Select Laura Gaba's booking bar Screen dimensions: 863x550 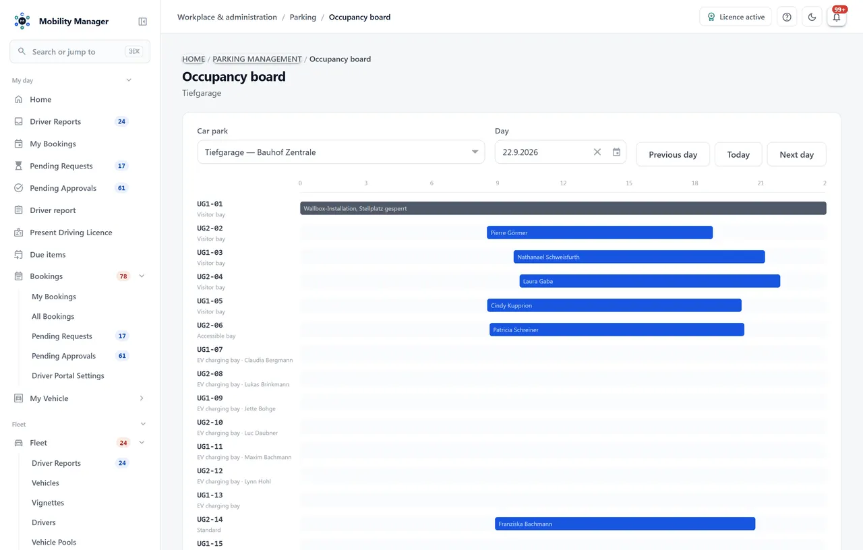click(650, 281)
